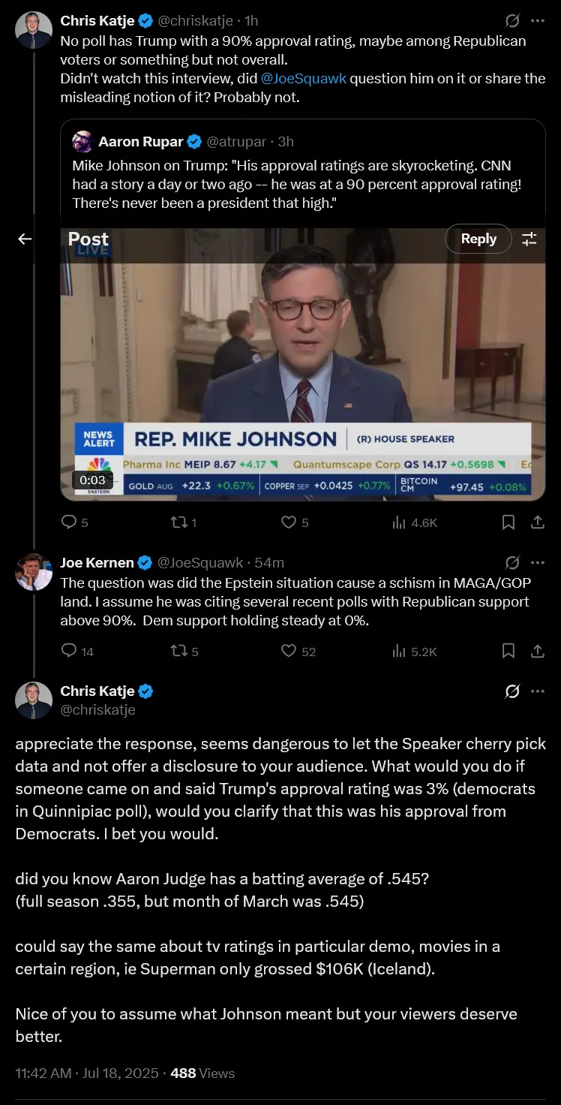Repost Joe Kernen's reply
Image resolution: width=561 pixels, height=1105 pixels.
pyautogui.click(x=178, y=651)
